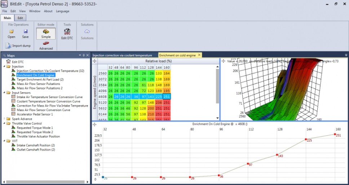This screenshot has height=185, width=349.
Task: Expand the Spark Advance folder
Action: click(x=4, y=119)
